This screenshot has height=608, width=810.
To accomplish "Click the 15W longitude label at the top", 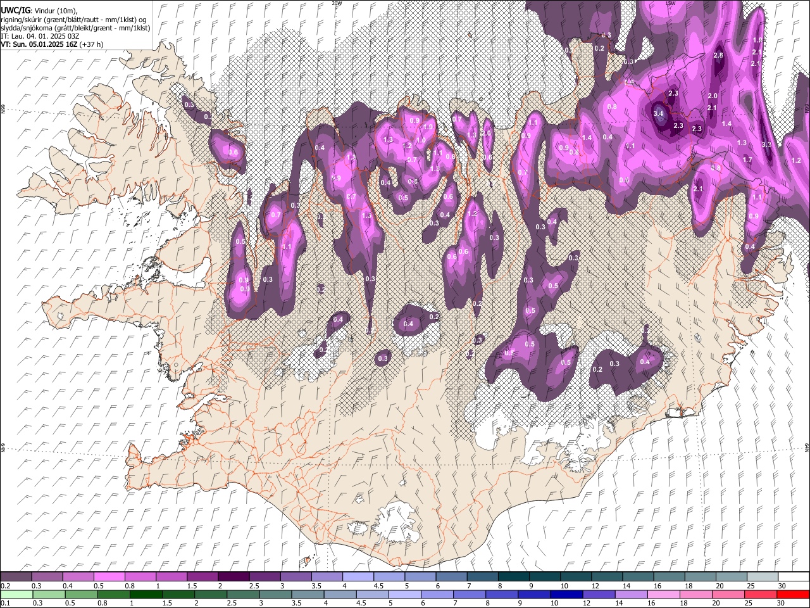I will 671,3.
